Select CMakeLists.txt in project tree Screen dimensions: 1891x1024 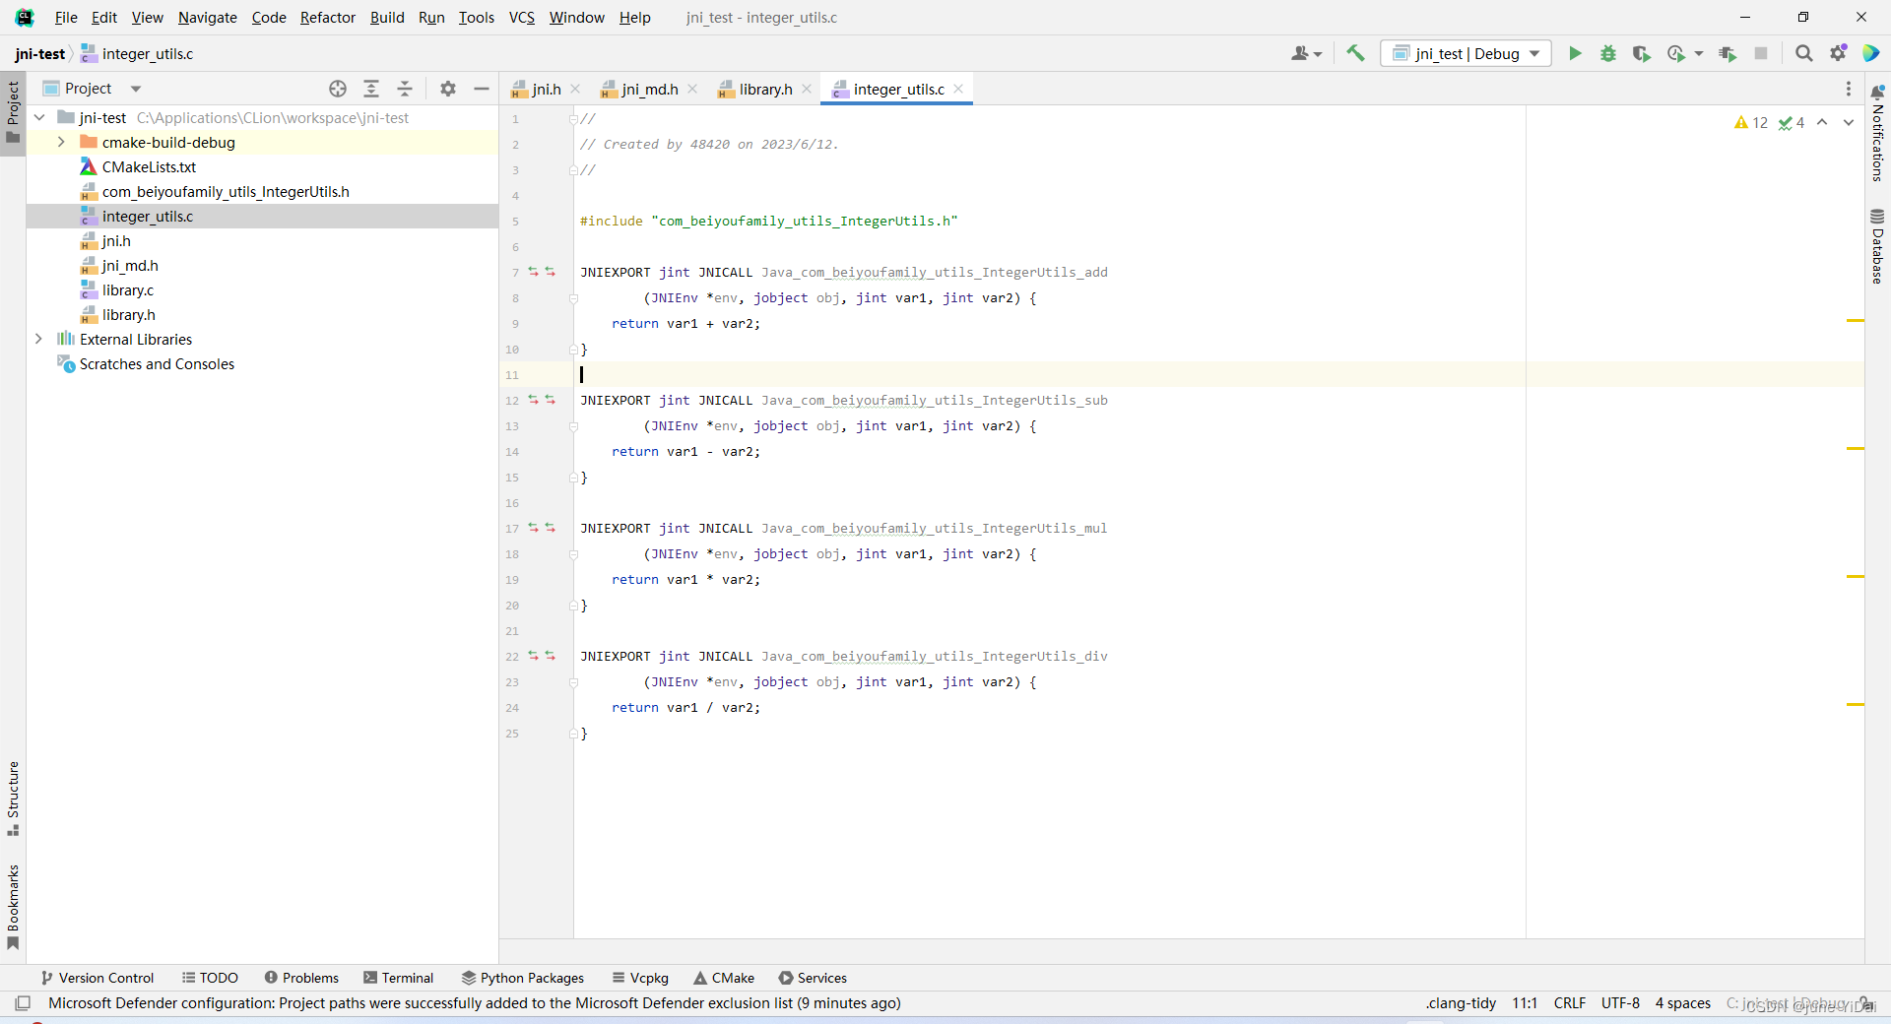(x=149, y=166)
